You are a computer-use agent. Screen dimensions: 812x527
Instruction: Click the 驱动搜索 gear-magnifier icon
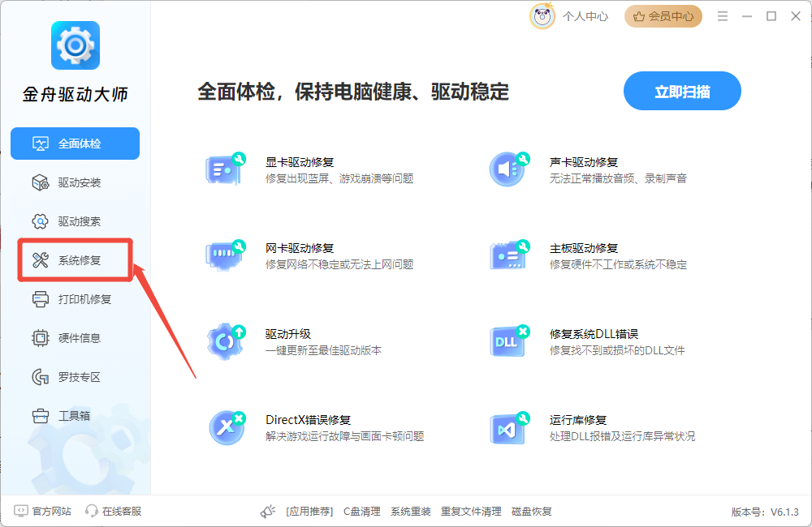click(x=41, y=221)
